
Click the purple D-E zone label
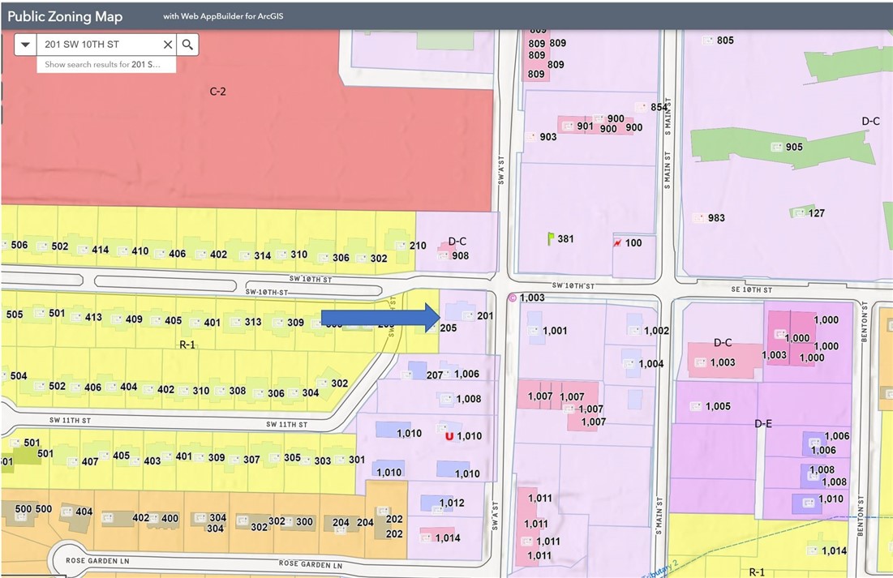[762, 423]
